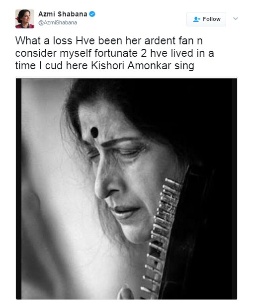This screenshot has height=302, width=253.
Task: Click the add-person icon inside Follow button
Action: (196, 19)
